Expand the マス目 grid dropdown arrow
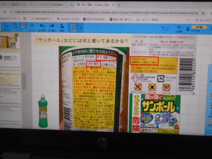212x159 pixels. click(81, 27)
